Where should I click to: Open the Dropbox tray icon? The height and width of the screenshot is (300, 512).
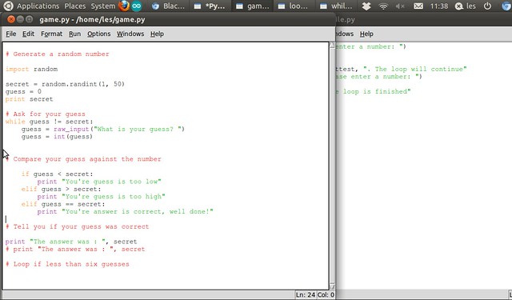366,6
